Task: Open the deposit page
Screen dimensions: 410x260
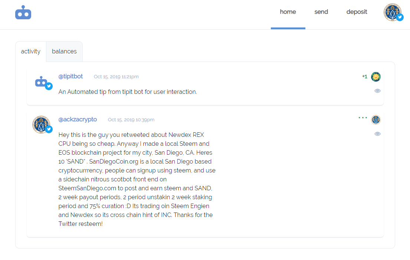Action: (x=357, y=12)
